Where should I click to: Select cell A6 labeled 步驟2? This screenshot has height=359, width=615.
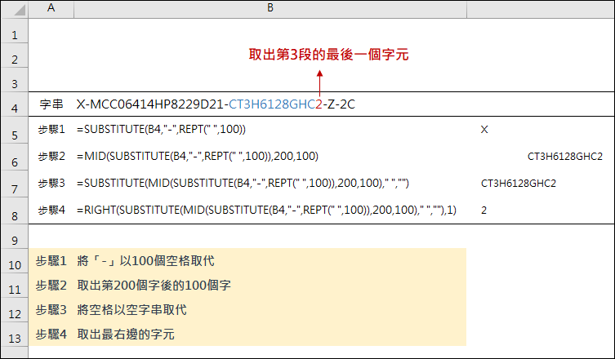(51, 157)
